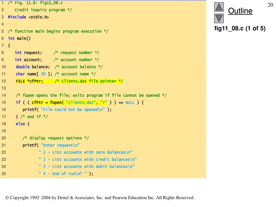Click the highlighted fopen clients.dat call

pos(70,102)
